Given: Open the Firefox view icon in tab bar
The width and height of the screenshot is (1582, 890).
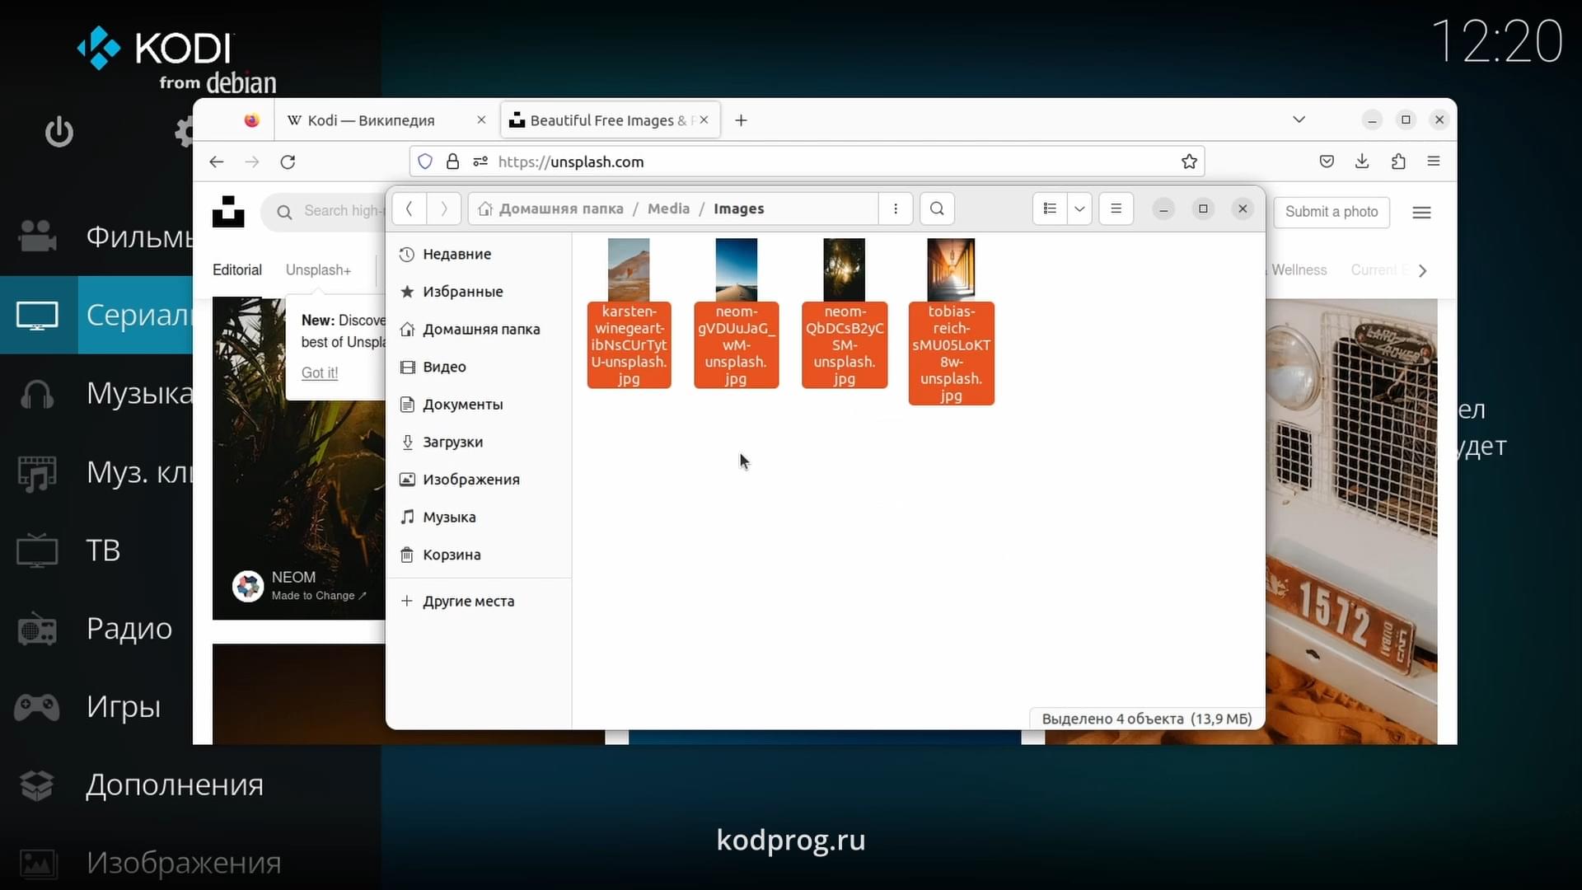Looking at the screenshot, I should pyautogui.click(x=251, y=120).
